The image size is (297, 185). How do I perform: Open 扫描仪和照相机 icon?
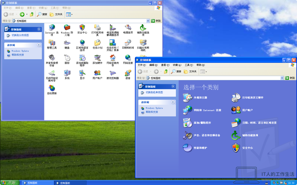coord(143,45)
